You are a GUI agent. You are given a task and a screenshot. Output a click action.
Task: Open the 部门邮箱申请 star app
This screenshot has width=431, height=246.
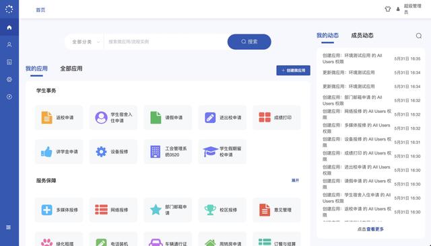pyautogui.click(x=168, y=210)
